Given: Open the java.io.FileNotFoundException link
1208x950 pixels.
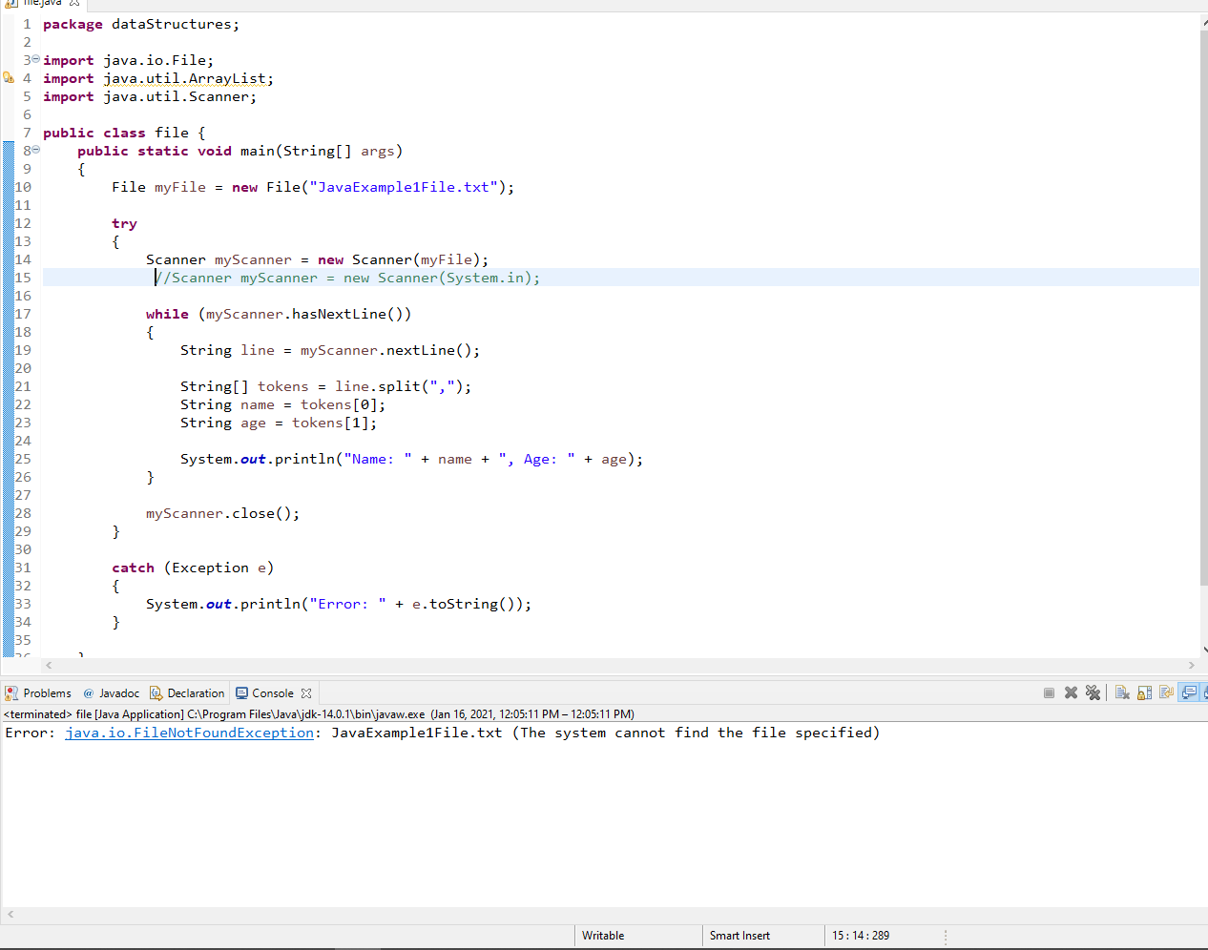Looking at the screenshot, I should tap(189, 733).
